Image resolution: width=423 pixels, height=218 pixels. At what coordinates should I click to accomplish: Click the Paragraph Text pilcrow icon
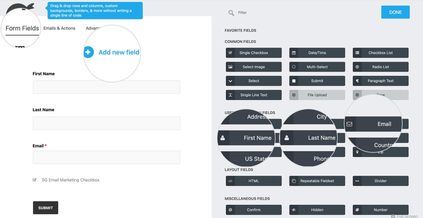[x=357, y=81]
